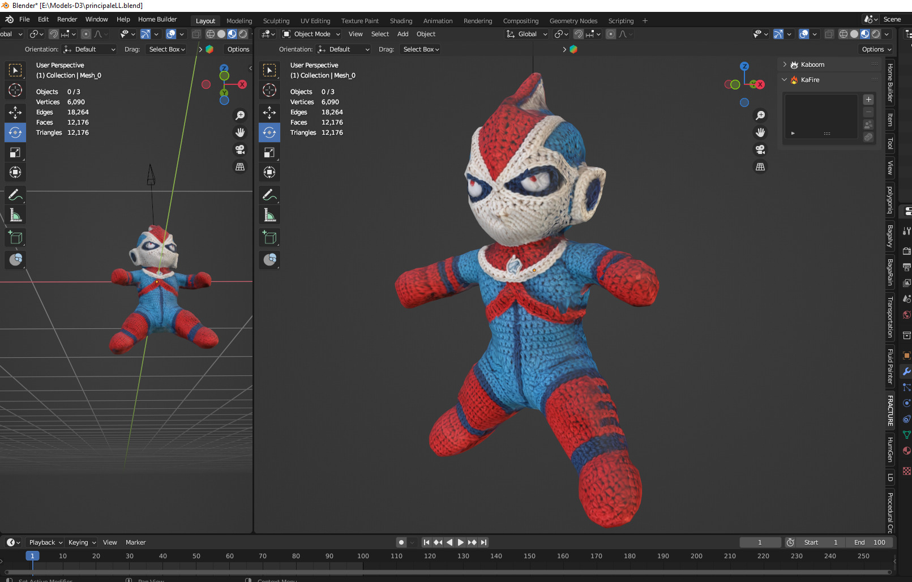Image resolution: width=912 pixels, height=582 pixels.
Task: Toggle Show Gizmo in the right viewport header
Action: tap(779, 34)
